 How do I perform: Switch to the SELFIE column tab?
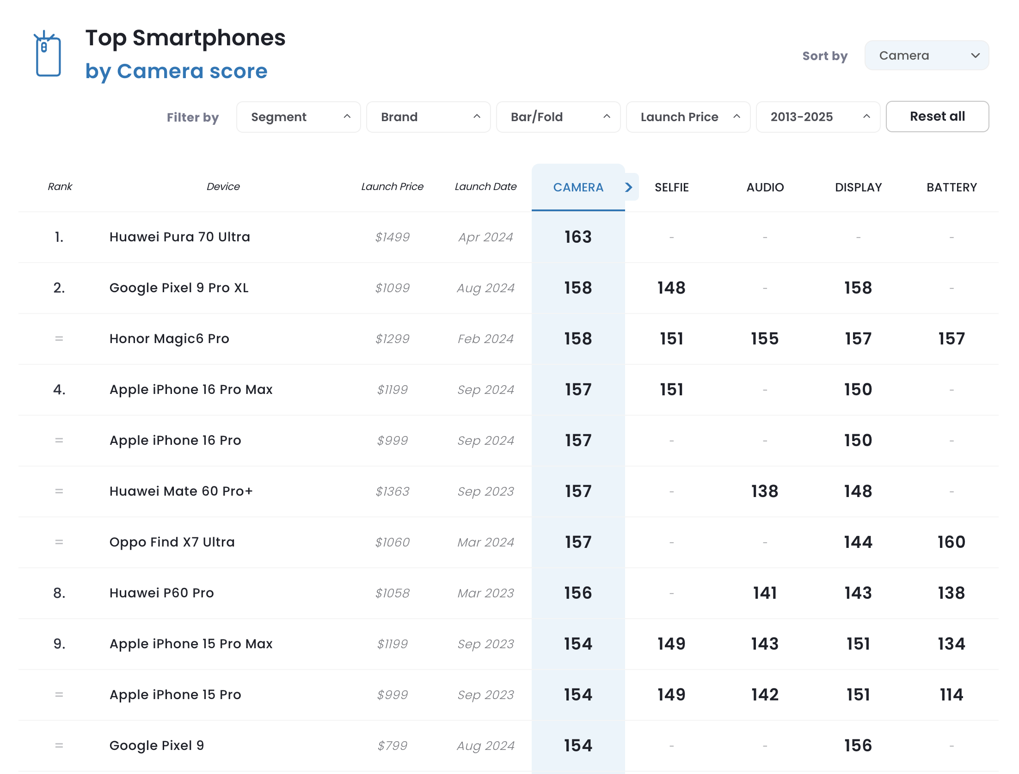coord(671,187)
